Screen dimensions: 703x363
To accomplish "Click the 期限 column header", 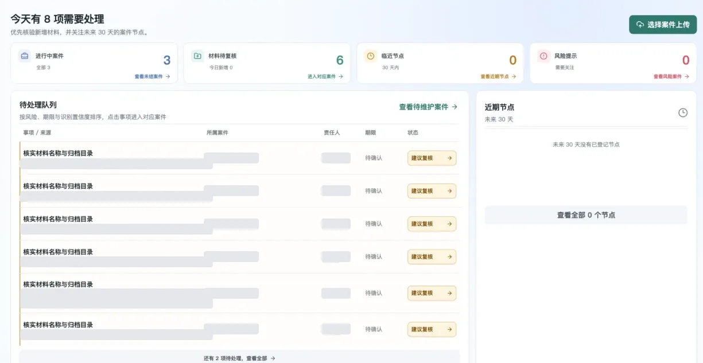I will tap(371, 132).
